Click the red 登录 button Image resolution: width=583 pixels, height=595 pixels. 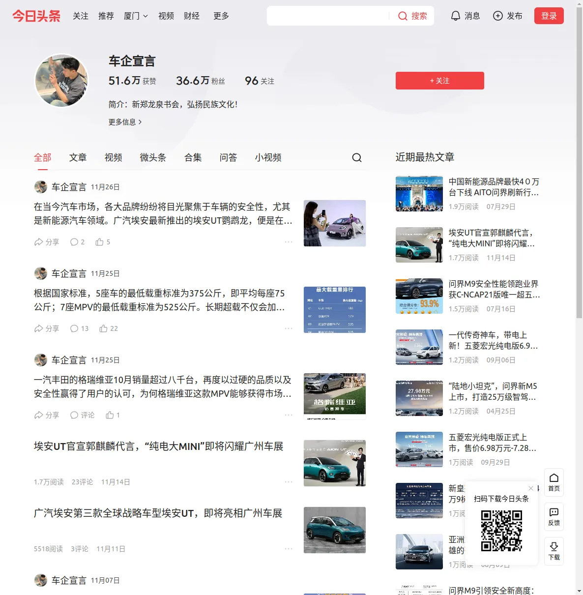tap(549, 16)
